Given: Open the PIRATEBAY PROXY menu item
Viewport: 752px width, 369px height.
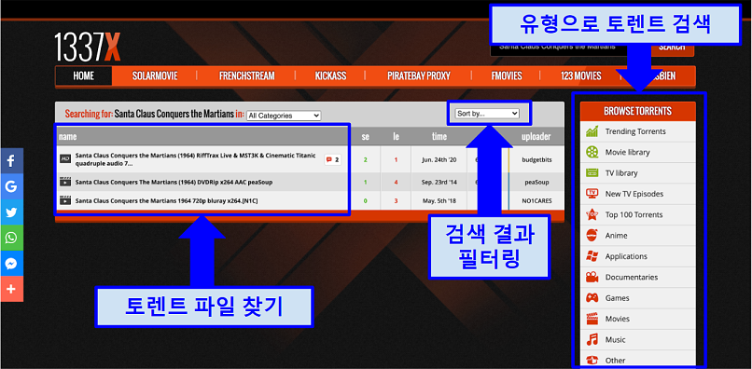Looking at the screenshot, I should [x=419, y=75].
